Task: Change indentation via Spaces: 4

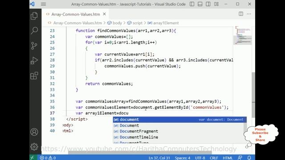Action: pyautogui.click(x=183, y=158)
